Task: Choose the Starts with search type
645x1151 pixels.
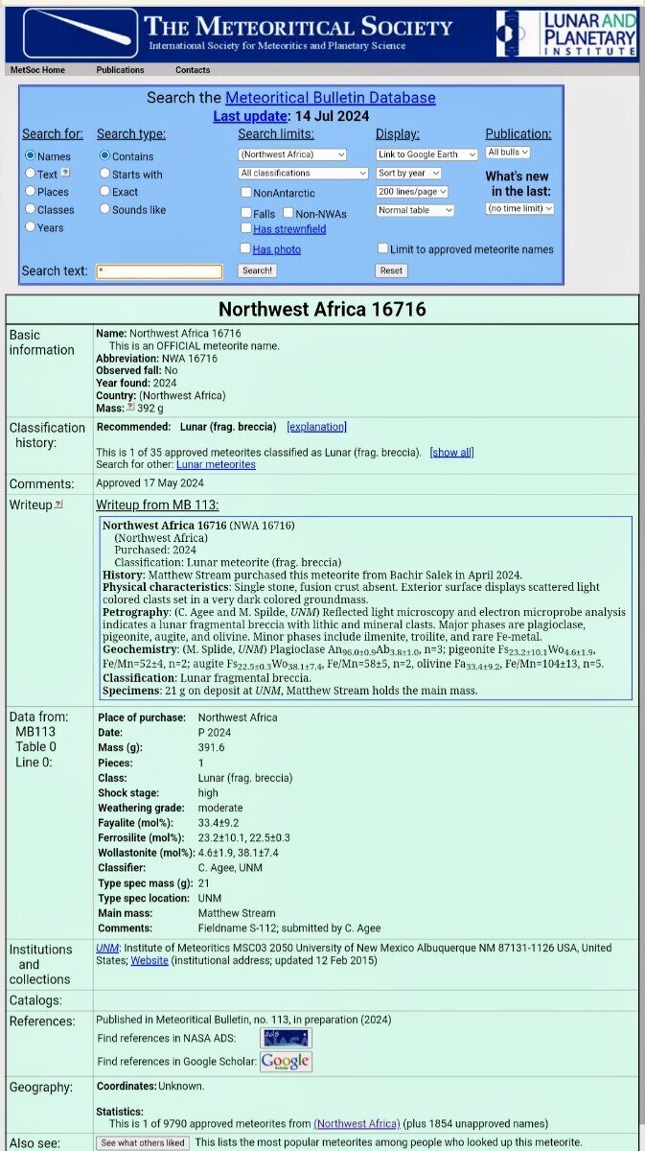Action: [104, 174]
